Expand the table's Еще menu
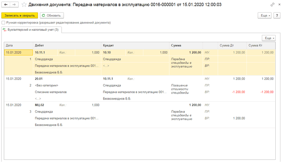The image size is (282, 163). [269, 38]
